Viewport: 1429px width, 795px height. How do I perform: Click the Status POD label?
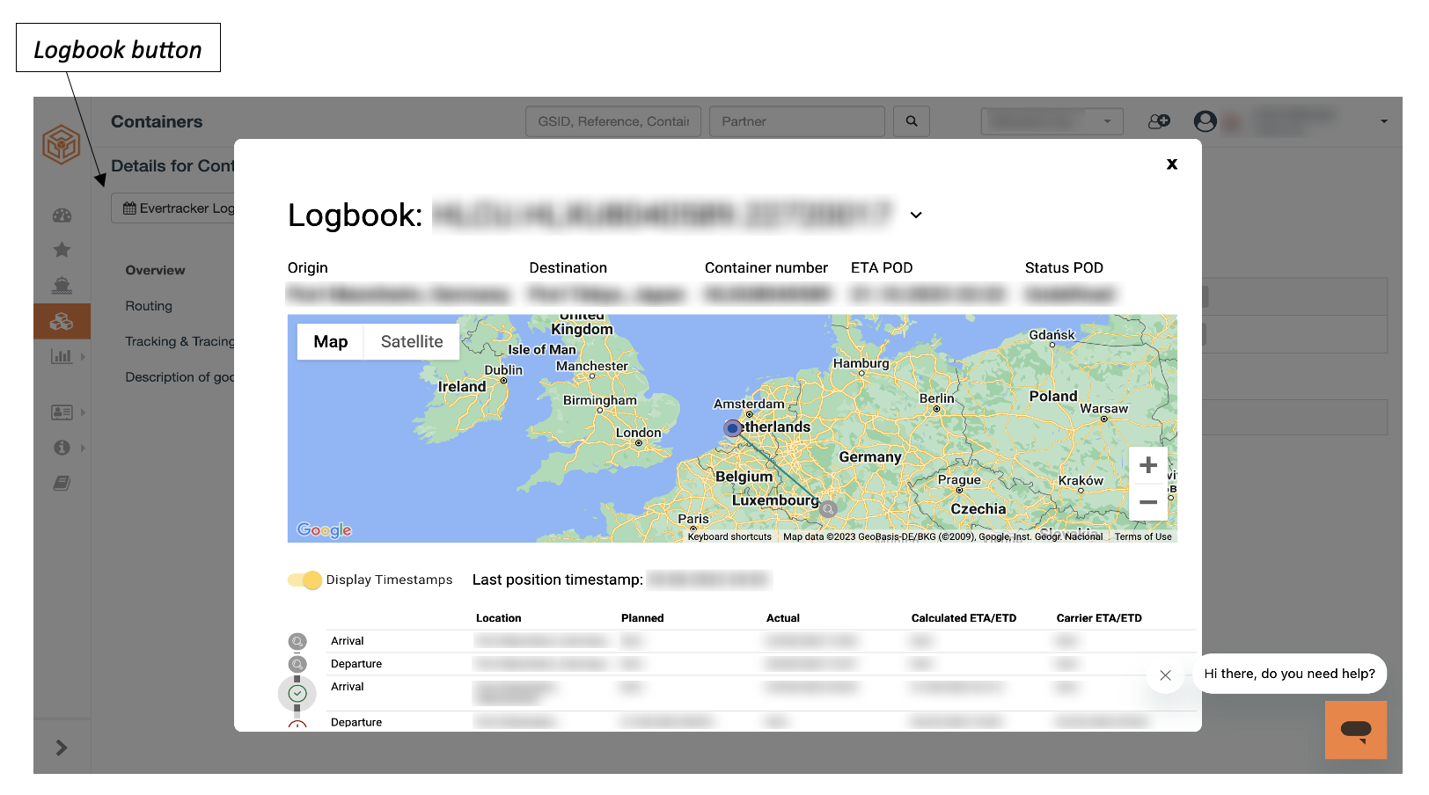(x=1064, y=267)
